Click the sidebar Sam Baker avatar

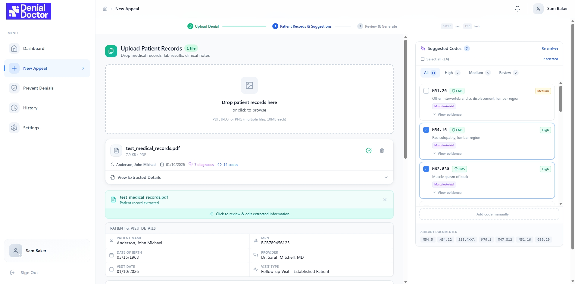click(x=16, y=251)
